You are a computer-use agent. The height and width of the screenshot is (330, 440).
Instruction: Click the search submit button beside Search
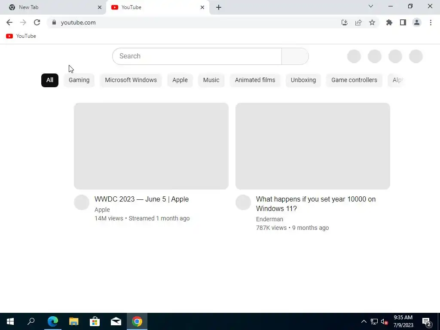pyautogui.click(x=295, y=56)
